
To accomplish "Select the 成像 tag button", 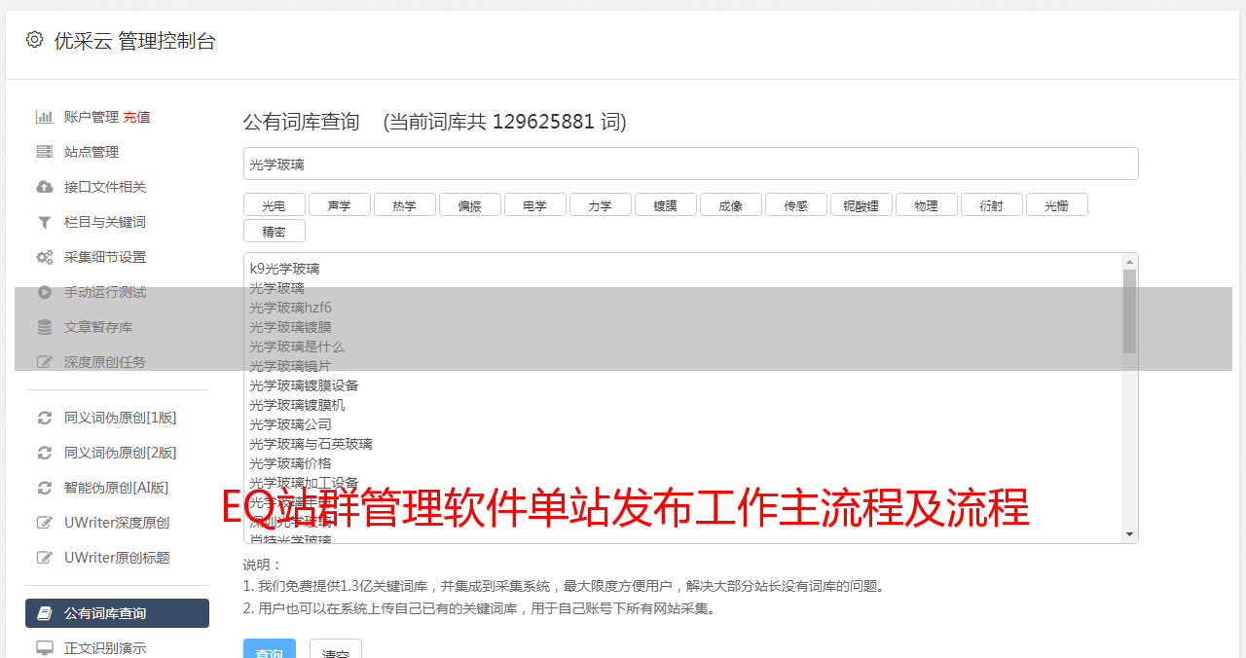I will [730, 204].
